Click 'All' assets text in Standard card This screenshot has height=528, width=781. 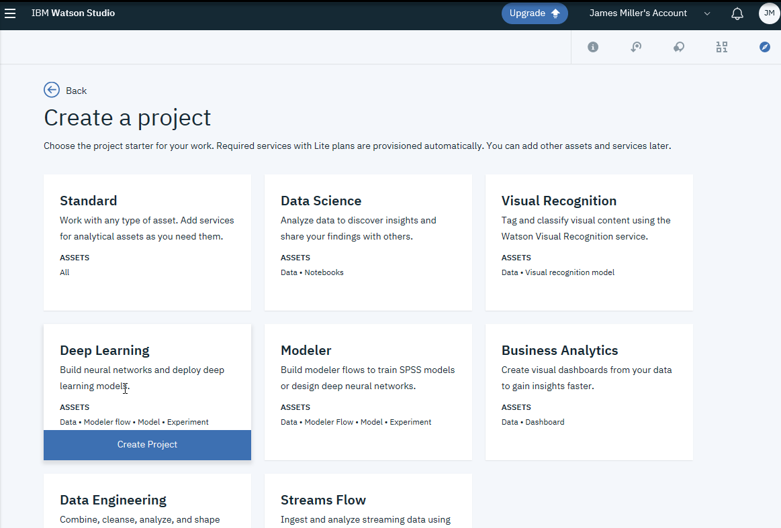(64, 272)
